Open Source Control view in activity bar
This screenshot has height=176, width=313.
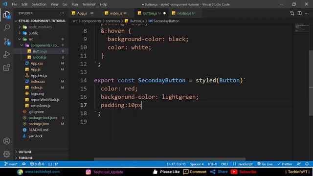(x=6, y=41)
